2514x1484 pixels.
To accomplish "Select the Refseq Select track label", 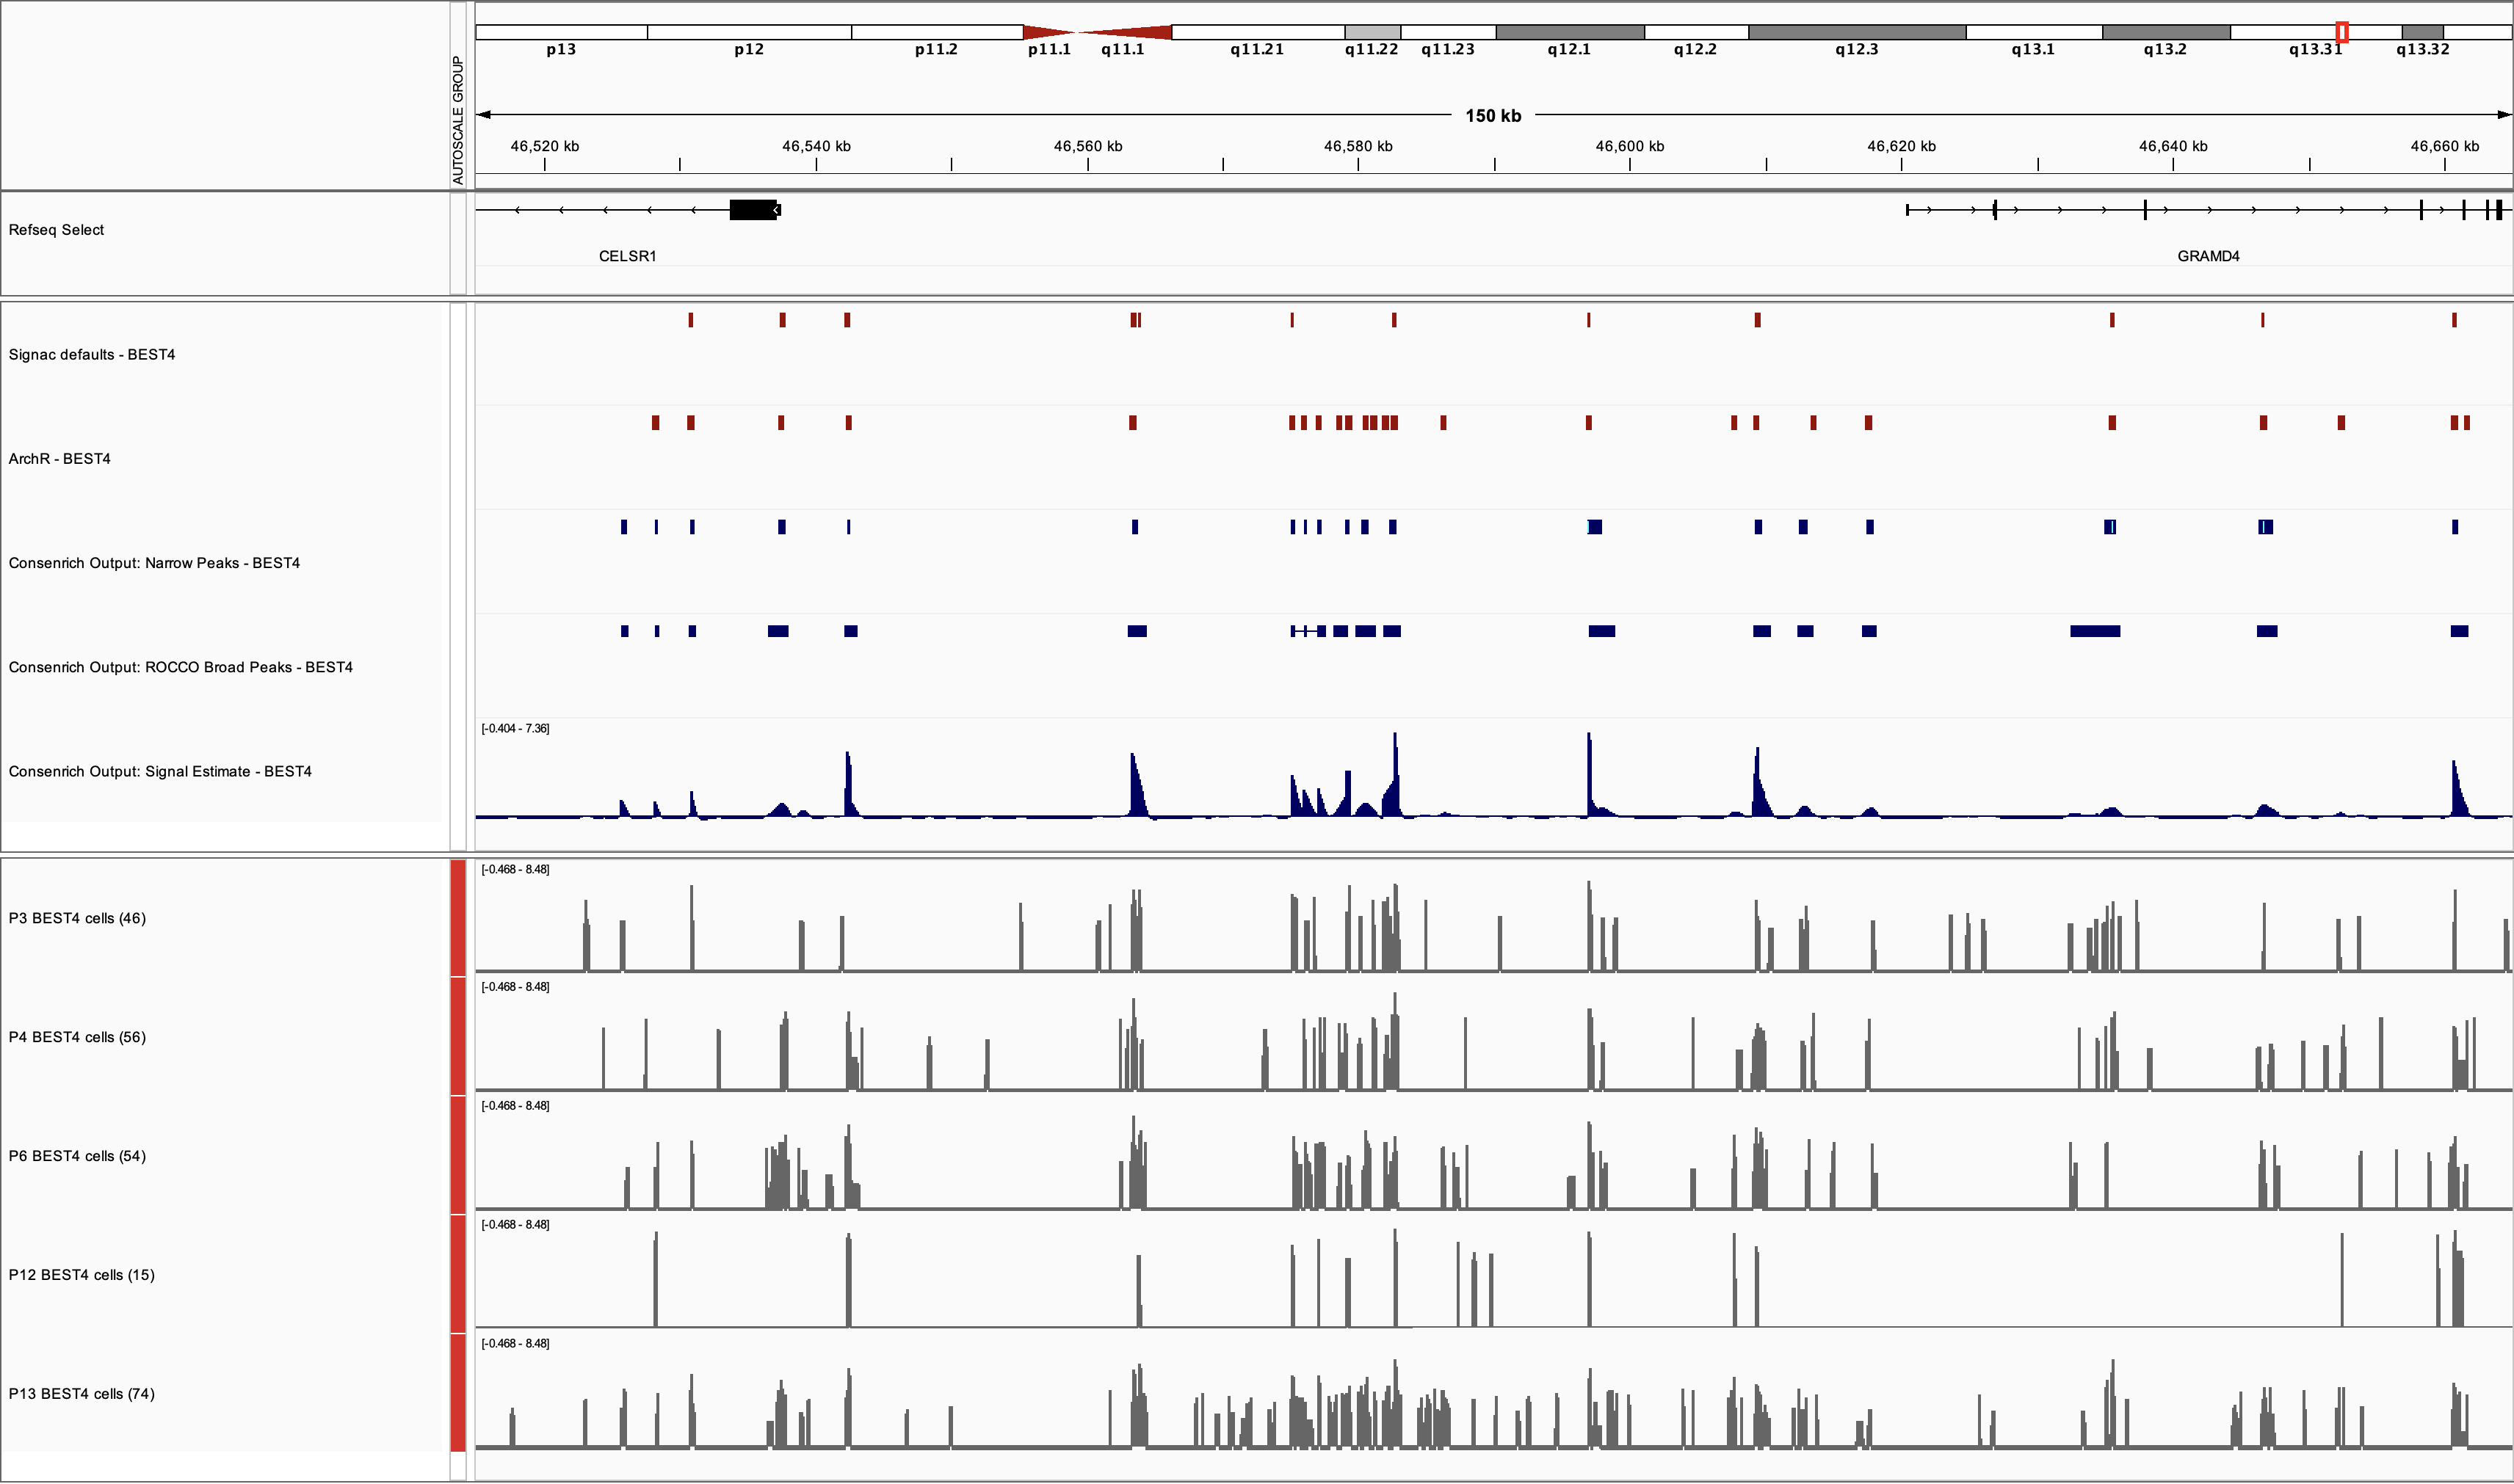I will pyautogui.click(x=56, y=230).
